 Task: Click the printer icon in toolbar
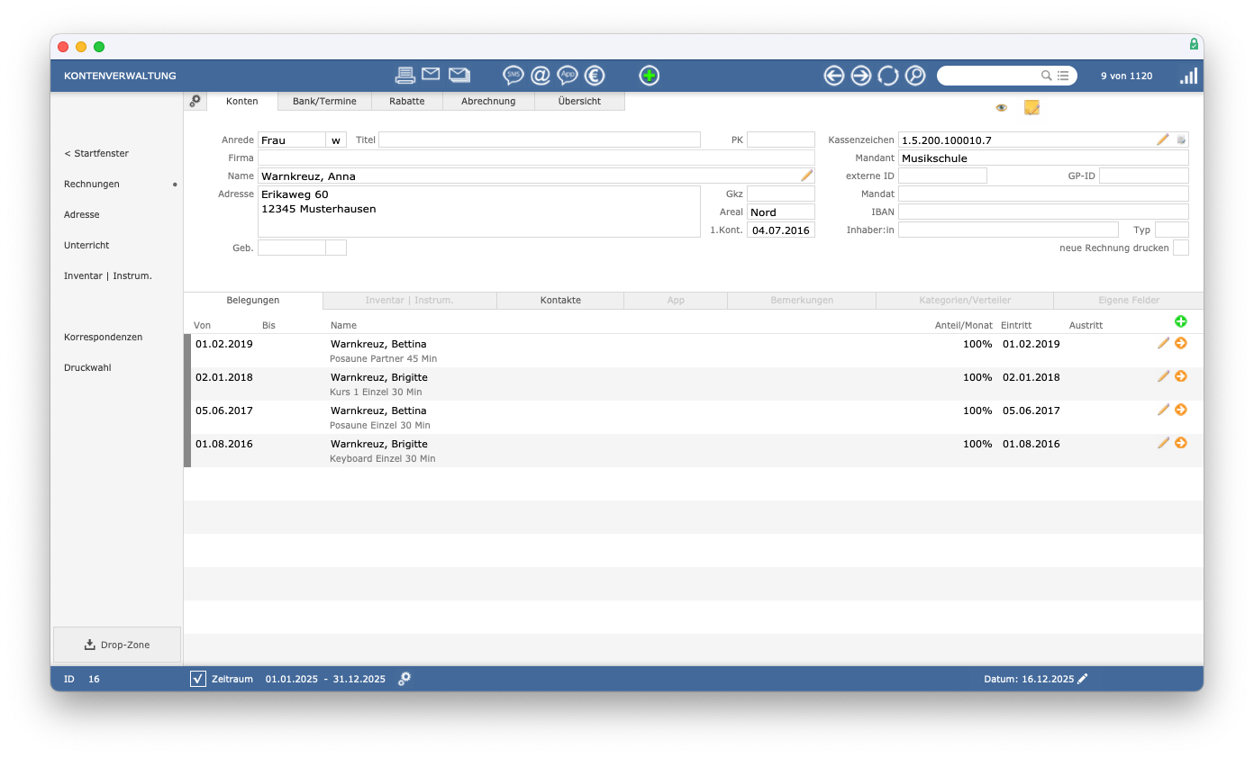(405, 76)
